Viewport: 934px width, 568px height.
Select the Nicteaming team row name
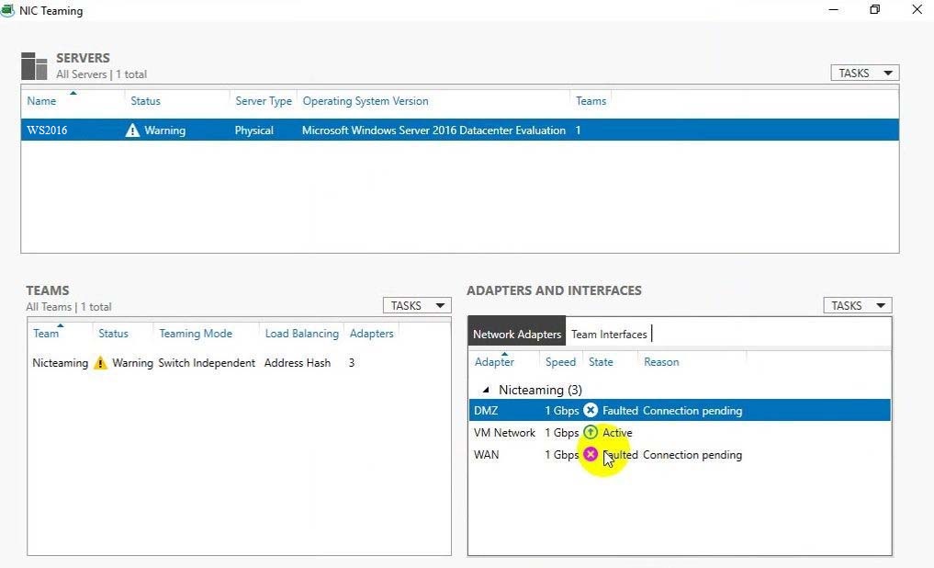pyautogui.click(x=61, y=362)
